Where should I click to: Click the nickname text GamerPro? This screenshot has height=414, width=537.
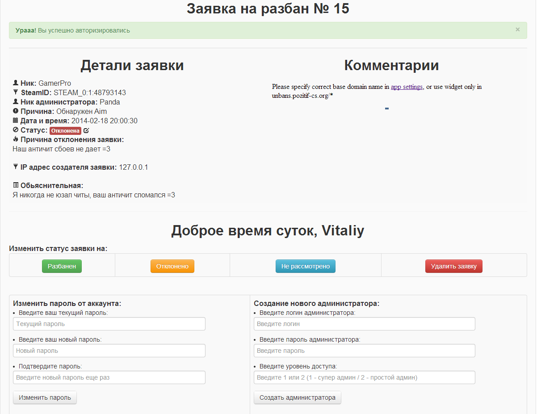(x=55, y=83)
